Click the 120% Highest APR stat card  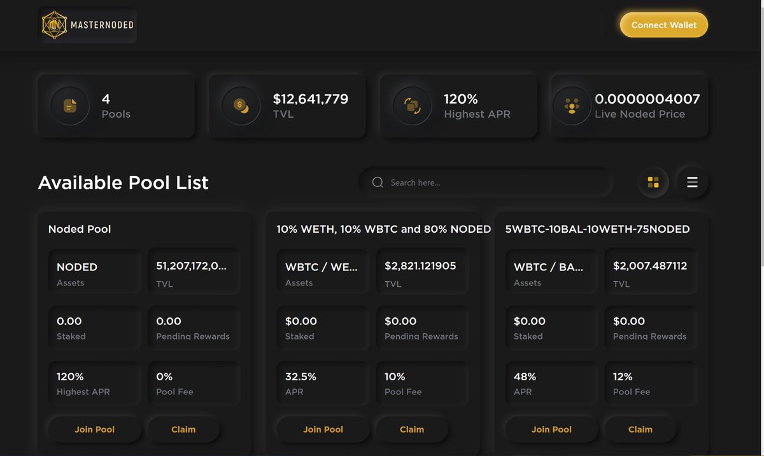click(458, 106)
